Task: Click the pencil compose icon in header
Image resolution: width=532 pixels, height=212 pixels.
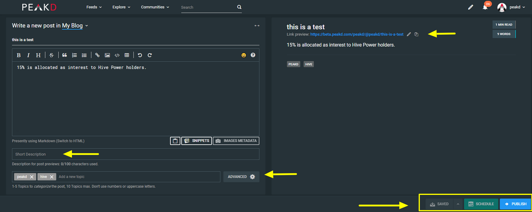Action: pyautogui.click(x=470, y=7)
